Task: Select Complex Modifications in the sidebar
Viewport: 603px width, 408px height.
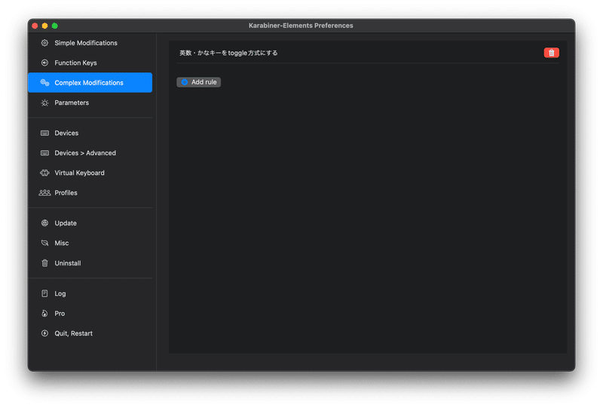Action: 90,83
